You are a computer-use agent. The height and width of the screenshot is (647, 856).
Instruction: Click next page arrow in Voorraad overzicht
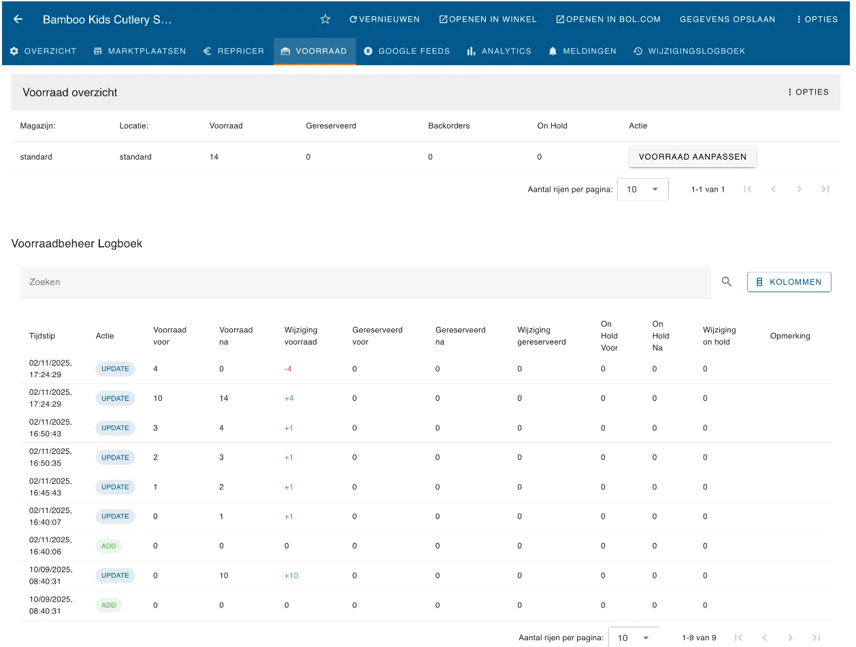pyautogui.click(x=800, y=190)
